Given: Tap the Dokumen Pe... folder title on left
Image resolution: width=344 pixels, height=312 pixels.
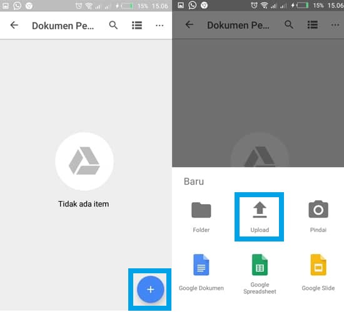Looking at the screenshot, I should 63,26.
